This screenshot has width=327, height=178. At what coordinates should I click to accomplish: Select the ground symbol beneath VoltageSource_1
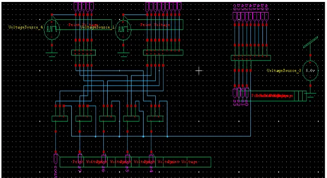pyautogui.click(x=123, y=56)
